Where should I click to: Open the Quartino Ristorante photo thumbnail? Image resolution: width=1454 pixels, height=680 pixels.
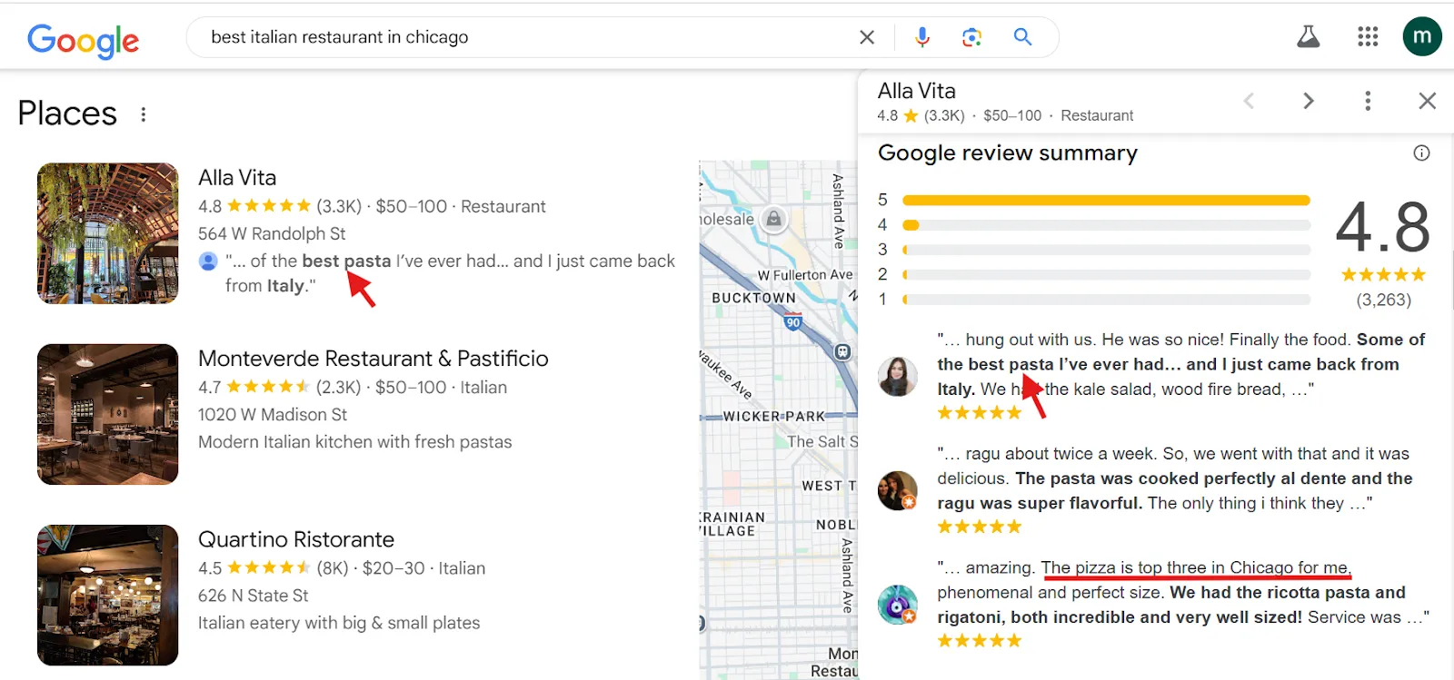(x=108, y=596)
